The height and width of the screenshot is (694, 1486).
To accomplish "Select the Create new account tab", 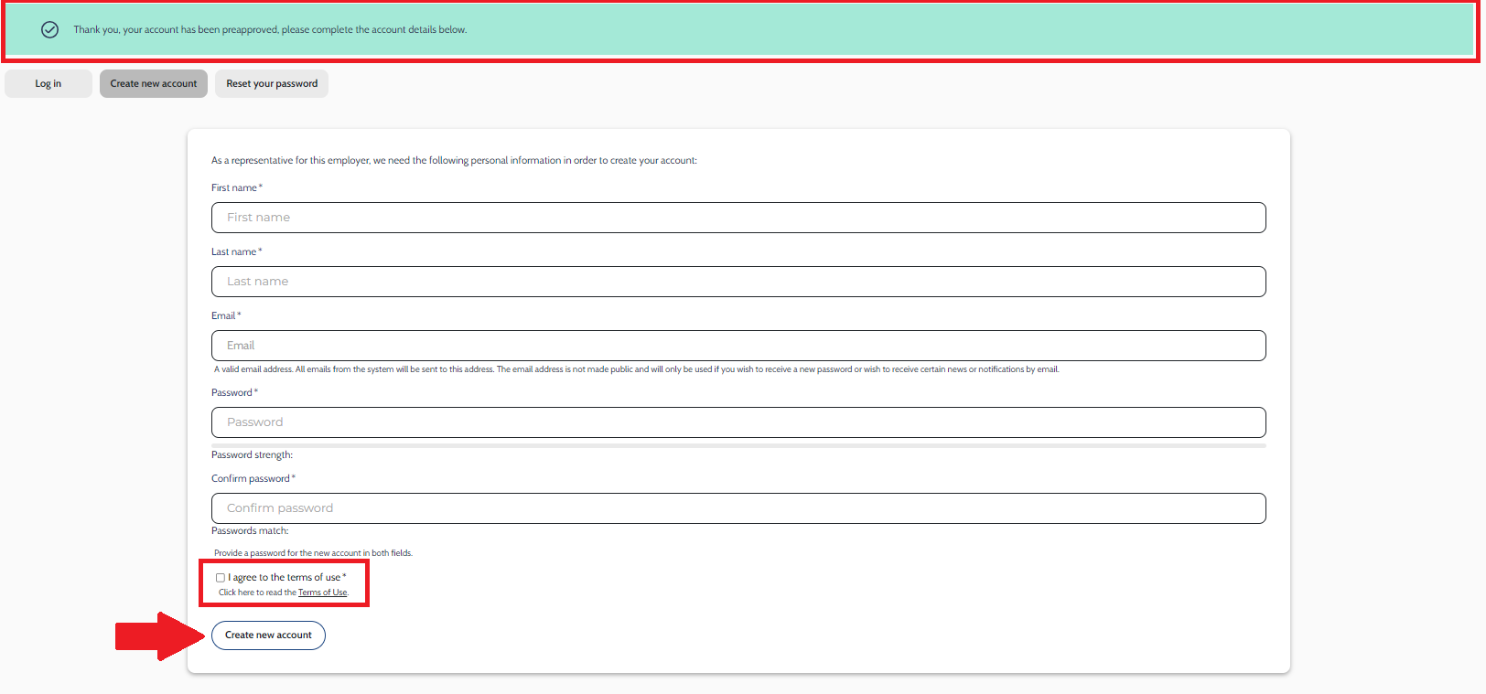I will pyautogui.click(x=154, y=84).
